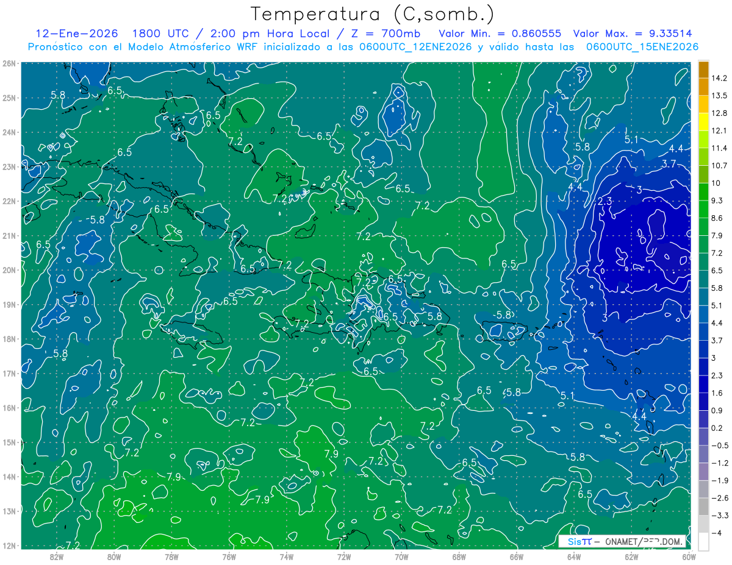Click the -2.6 label on the color scale
Screen dimensions: 732x565
point(720,498)
